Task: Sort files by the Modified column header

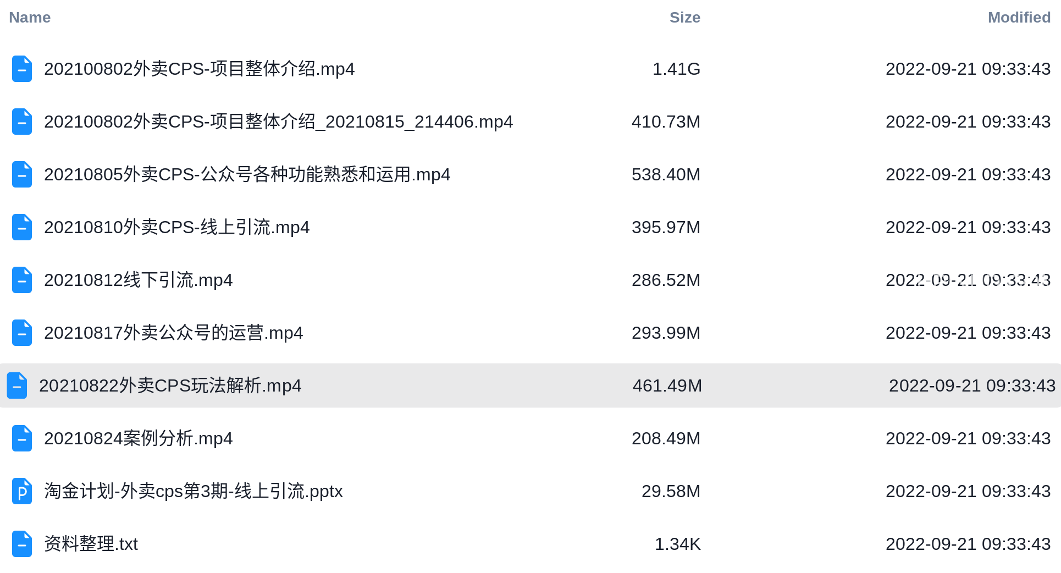Action: coord(1019,18)
